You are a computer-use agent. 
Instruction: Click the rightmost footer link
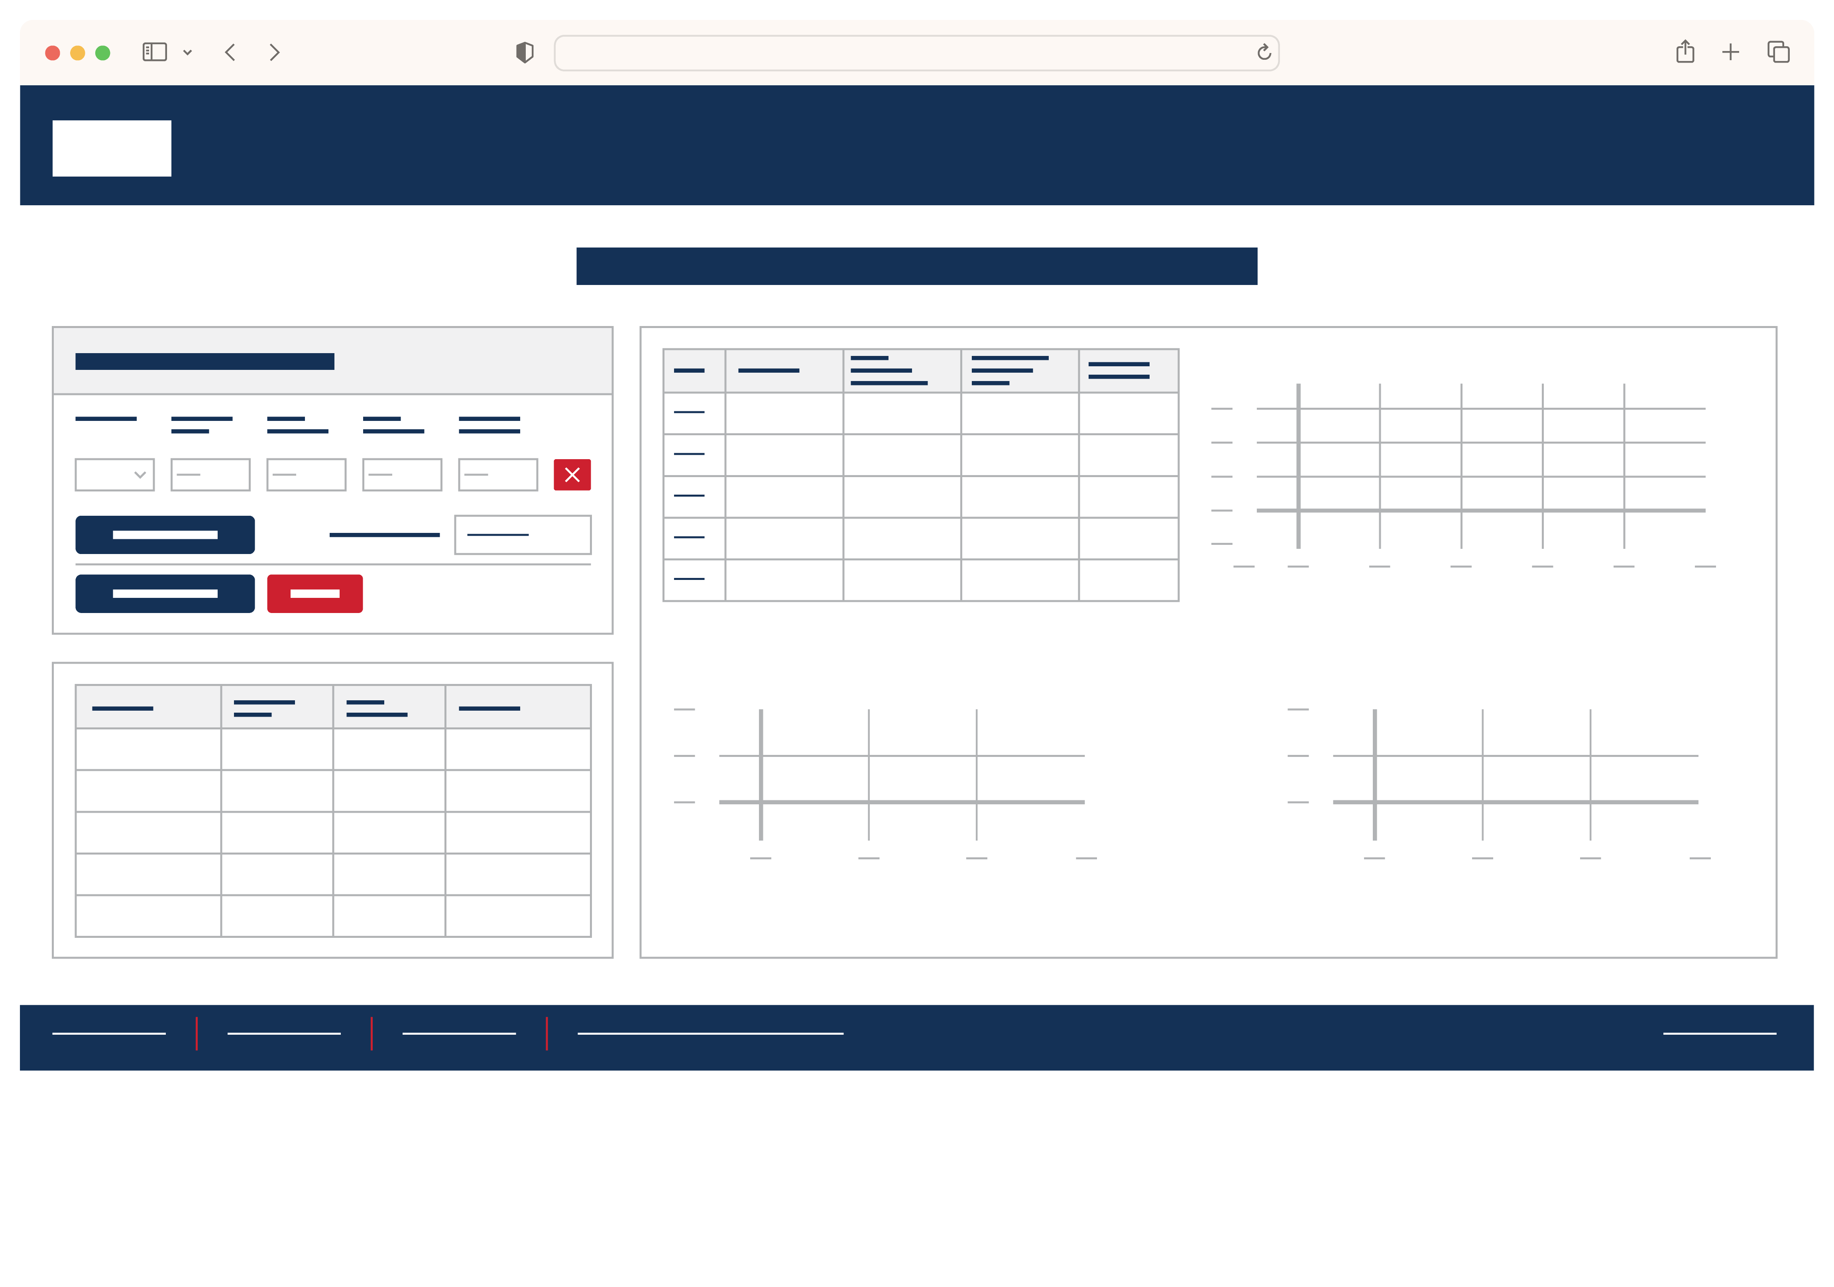[x=1719, y=1034]
